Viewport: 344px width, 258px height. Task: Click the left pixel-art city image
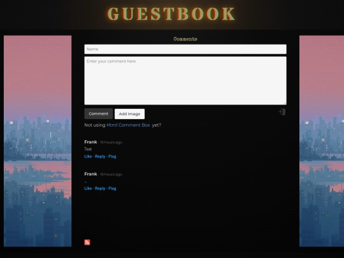[38, 141]
